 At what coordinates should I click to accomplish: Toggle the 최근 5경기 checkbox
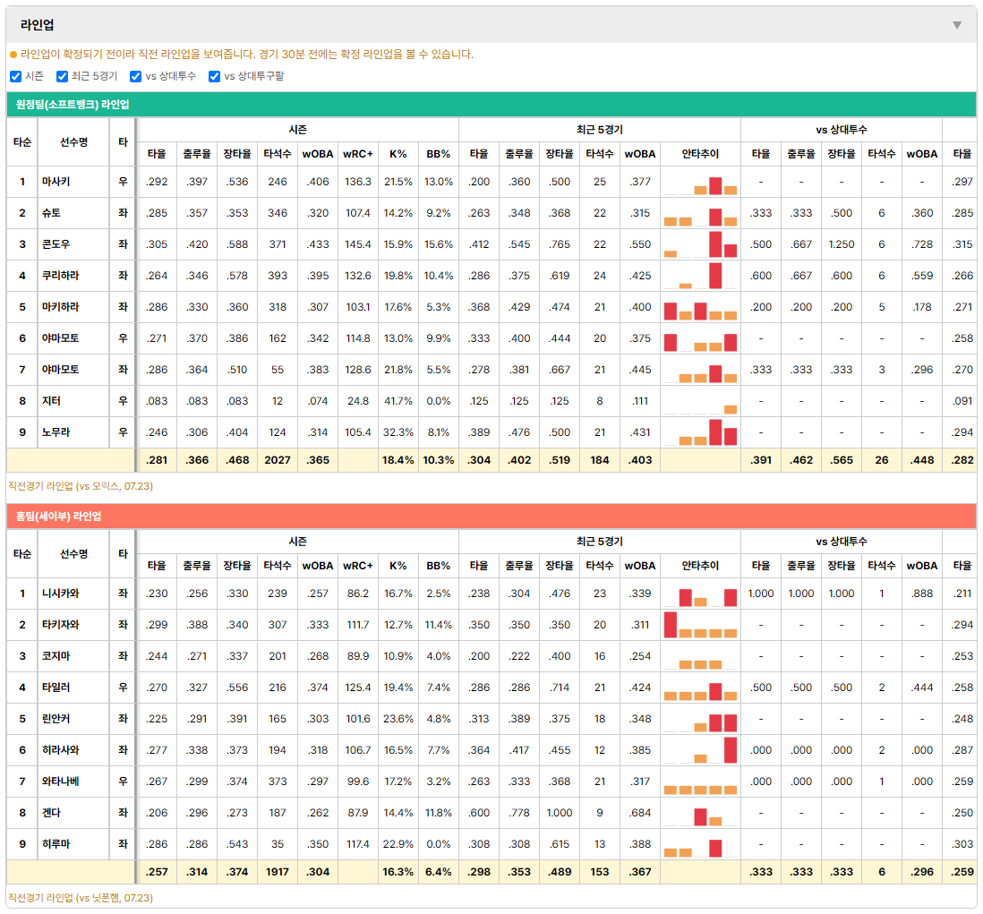pyautogui.click(x=62, y=76)
